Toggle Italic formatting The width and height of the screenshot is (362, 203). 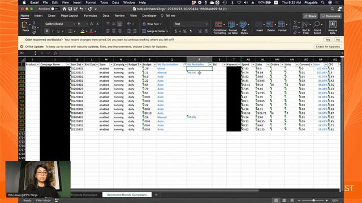tap(53, 31)
